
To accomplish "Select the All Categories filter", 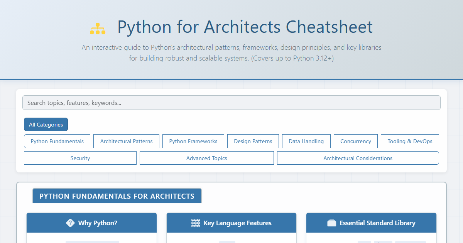I will click(x=46, y=125).
